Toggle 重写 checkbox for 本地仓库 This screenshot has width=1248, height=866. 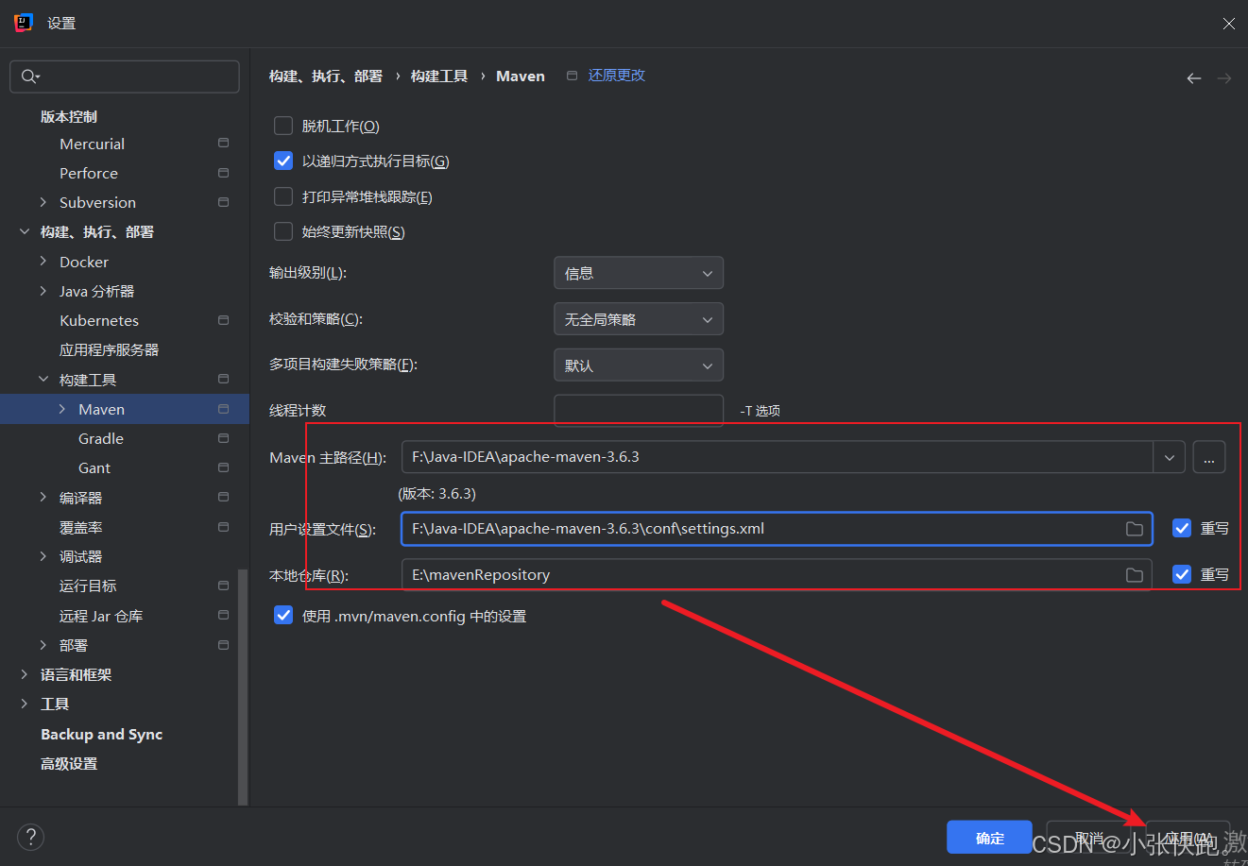(1182, 574)
